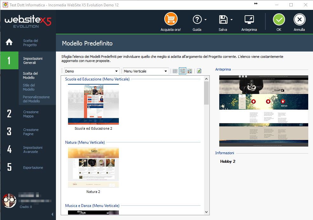Image resolution: width=313 pixels, height=220 pixels.
Task: Click the Salva floppy disk icon
Action: 223,20
